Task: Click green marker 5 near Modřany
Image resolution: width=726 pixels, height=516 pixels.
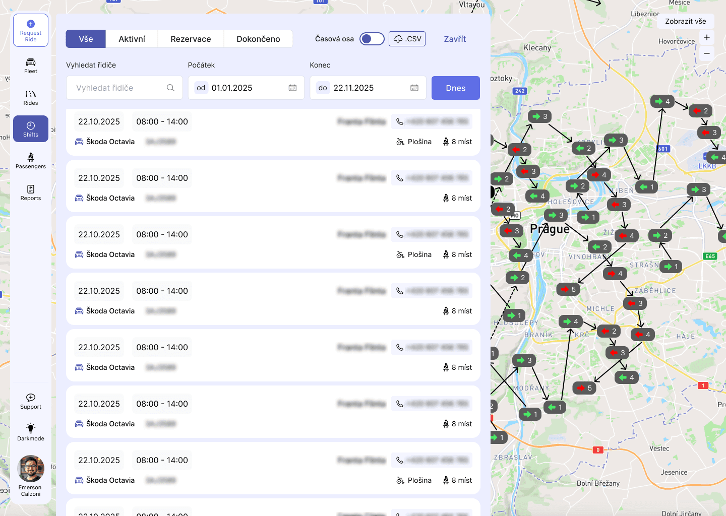Action: [x=585, y=388]
